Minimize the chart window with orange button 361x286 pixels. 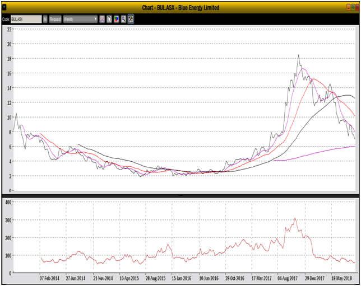point(349,7)
